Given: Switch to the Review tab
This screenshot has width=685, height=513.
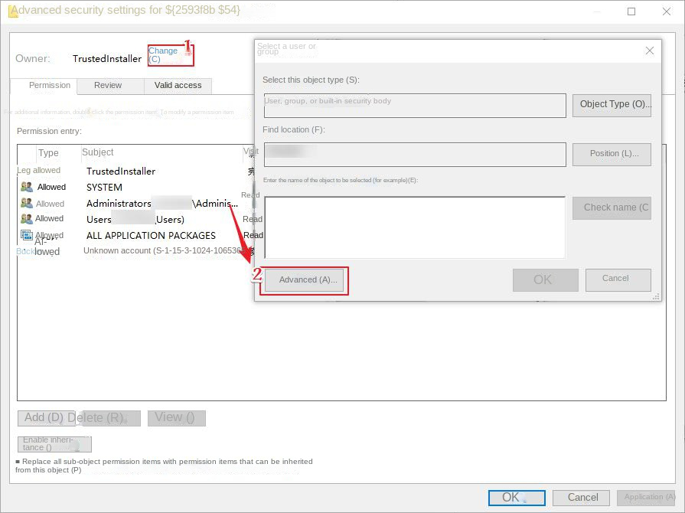Looking at the screenshot, I should (109, 86).
